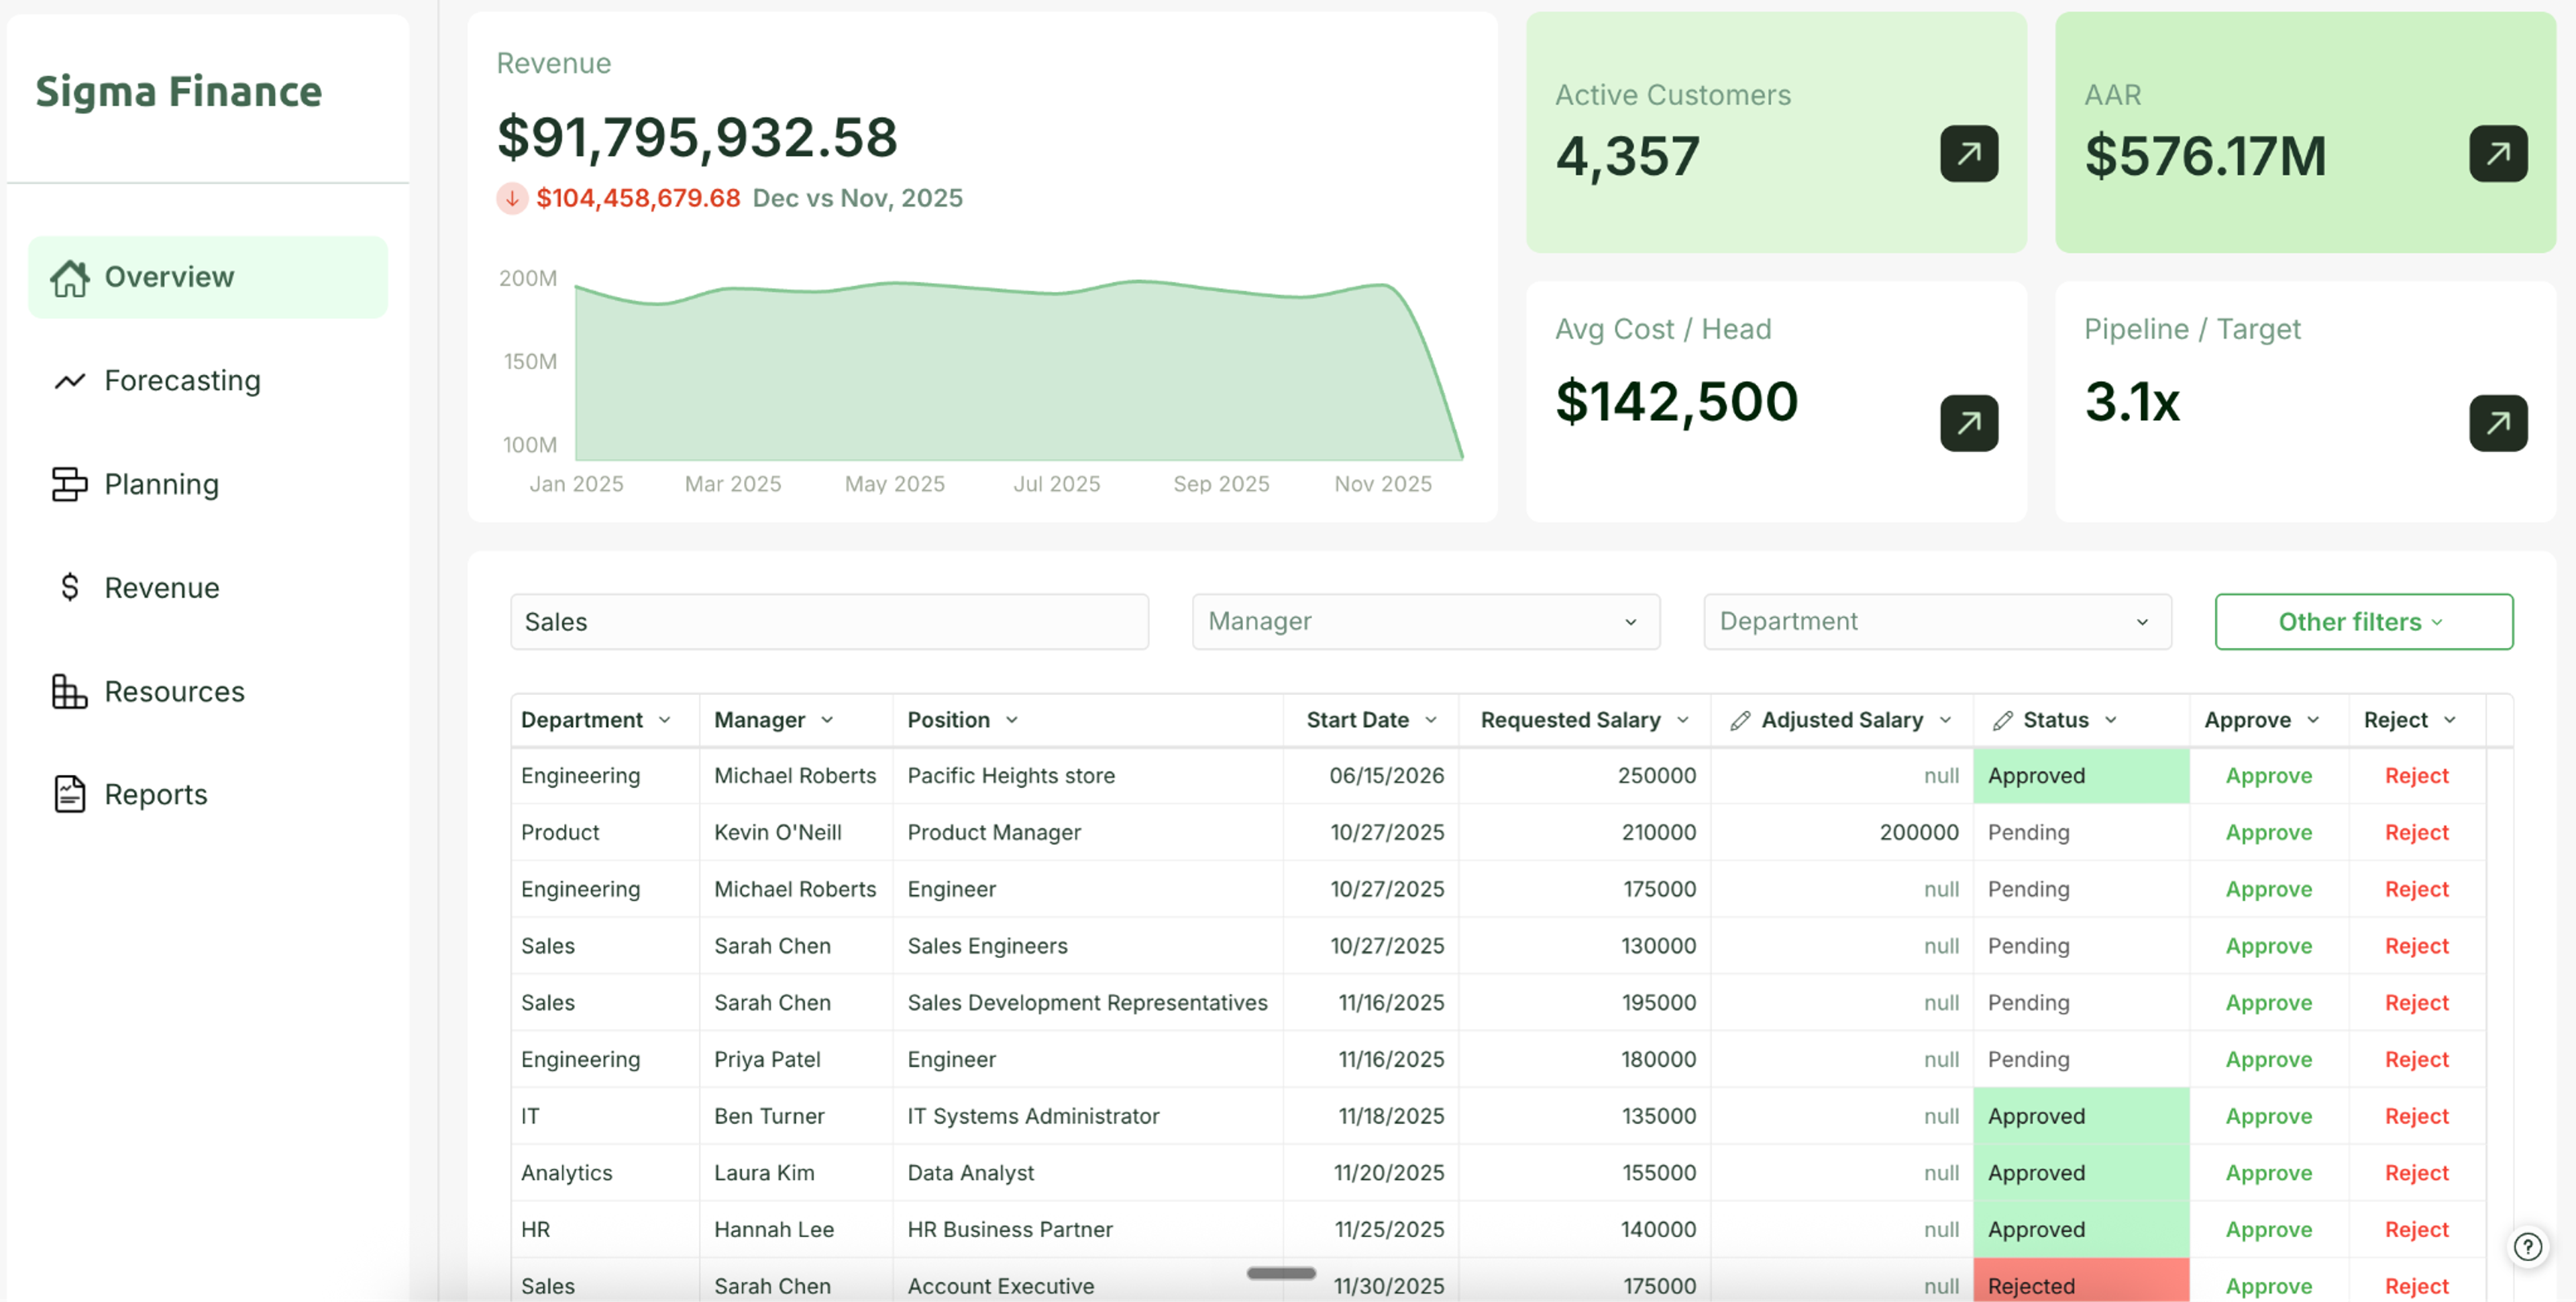Open Start Date column menu chevron

click(1431, 720)
